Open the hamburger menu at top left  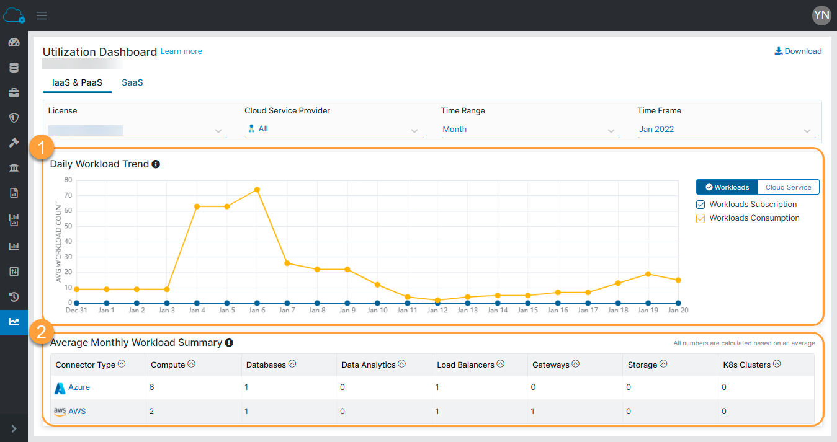(42, 15)
